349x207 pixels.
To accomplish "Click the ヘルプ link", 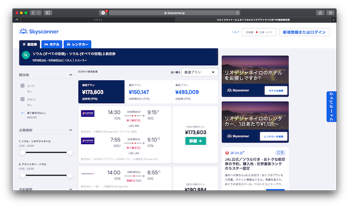I will tap(235, 32).
